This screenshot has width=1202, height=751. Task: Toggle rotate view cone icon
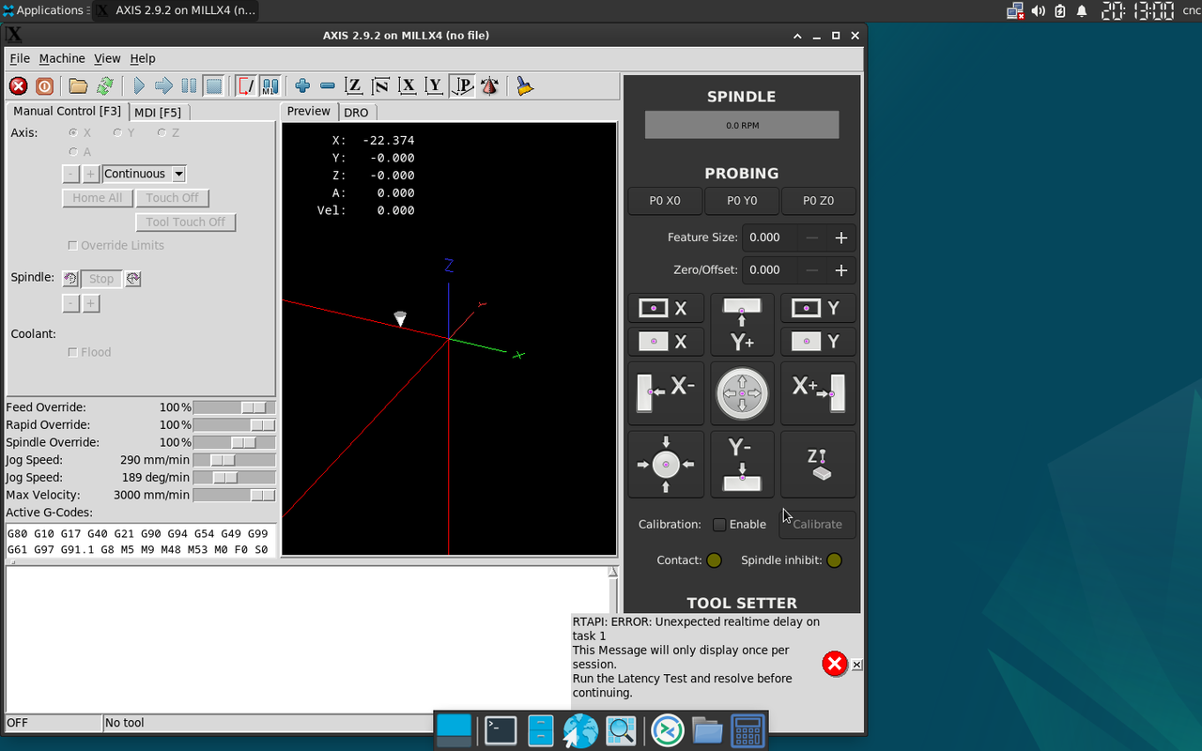click(x=489, y=86)
